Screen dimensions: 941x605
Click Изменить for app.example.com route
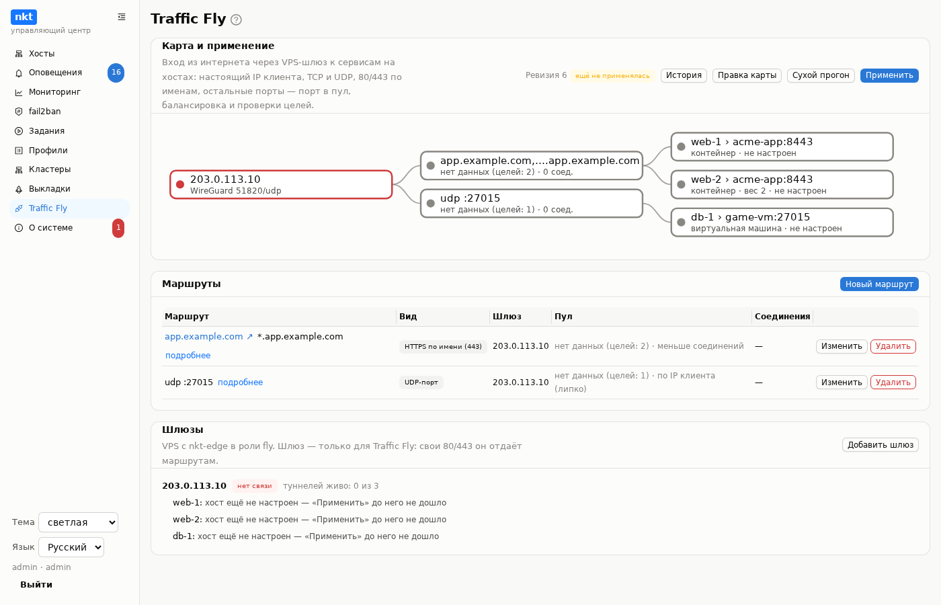click(x=842, y=346)
